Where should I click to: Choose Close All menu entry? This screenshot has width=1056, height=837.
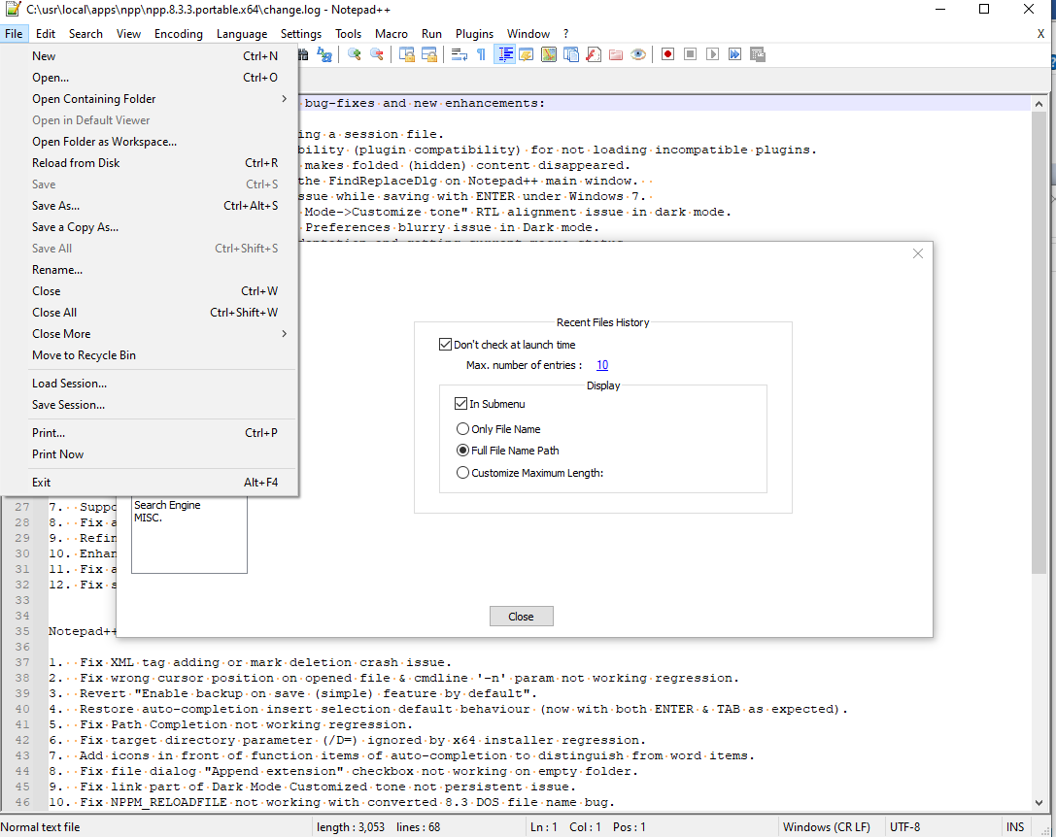tap(149, 313)
